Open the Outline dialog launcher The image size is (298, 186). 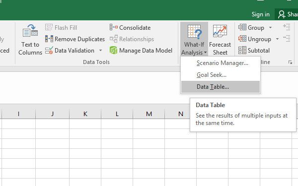click(290, 62)
